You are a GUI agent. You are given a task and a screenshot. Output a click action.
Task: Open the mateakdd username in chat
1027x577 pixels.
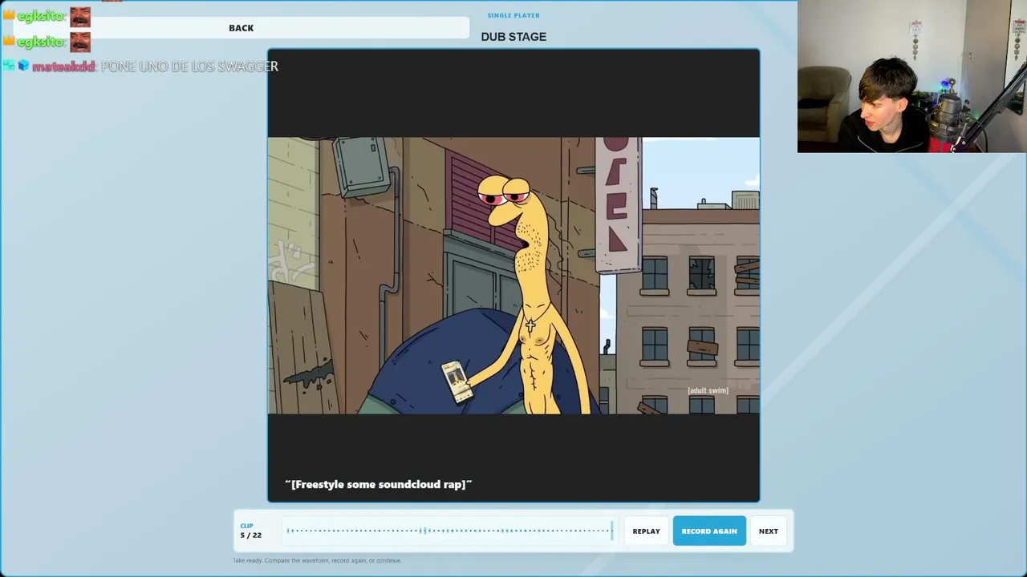63,67
